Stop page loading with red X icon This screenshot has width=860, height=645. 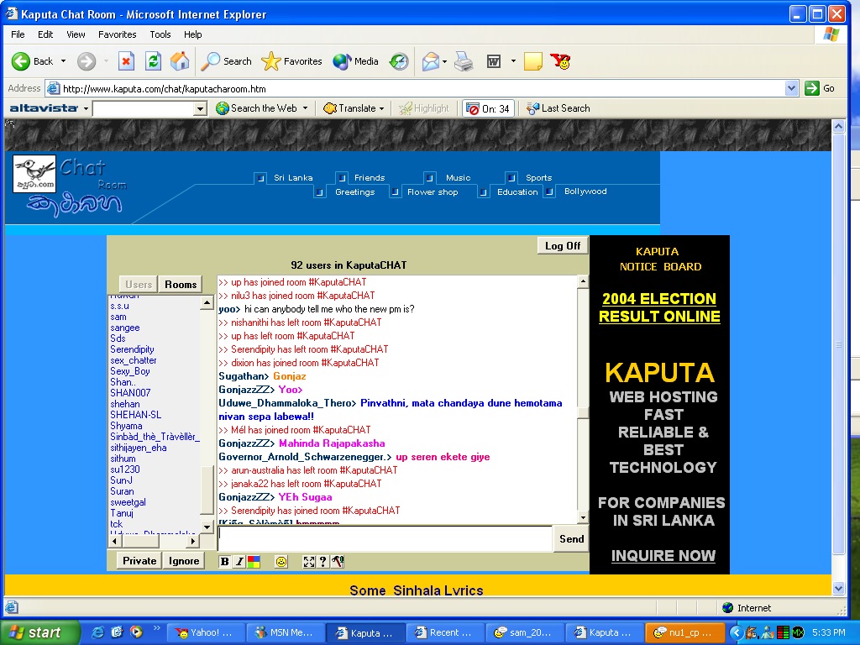click(126, 61)
